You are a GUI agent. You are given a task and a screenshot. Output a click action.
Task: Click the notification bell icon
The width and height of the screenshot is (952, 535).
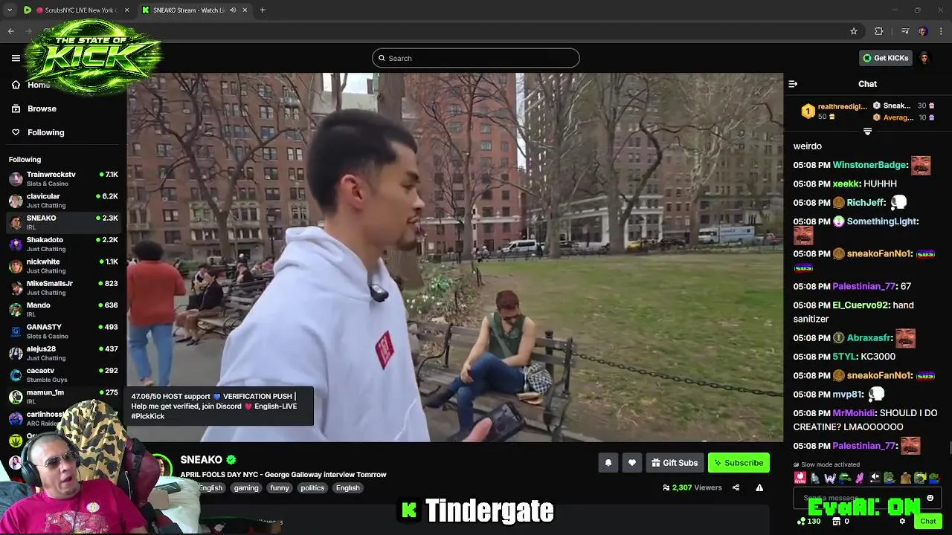(x=608, y=463)
